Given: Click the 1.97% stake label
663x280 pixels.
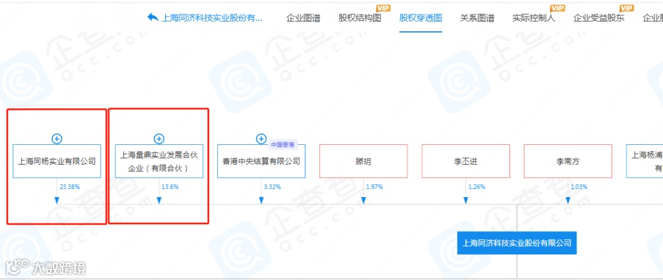Looking at the screenshot, I should (374, 187).
